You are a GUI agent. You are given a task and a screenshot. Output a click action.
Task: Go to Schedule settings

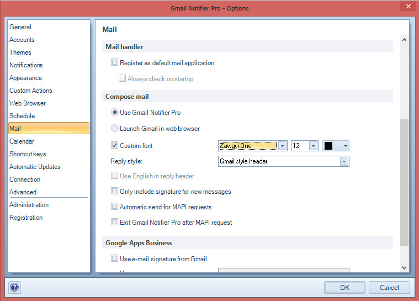click(x=22, y=116)
